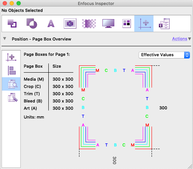
Task: Select the Position subcategory icon in the sidebar
Action: coord(11,57)
